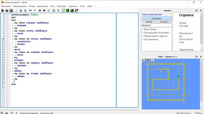Open the Чертежник menu
The image size is (204, 114).
[73, 6]
